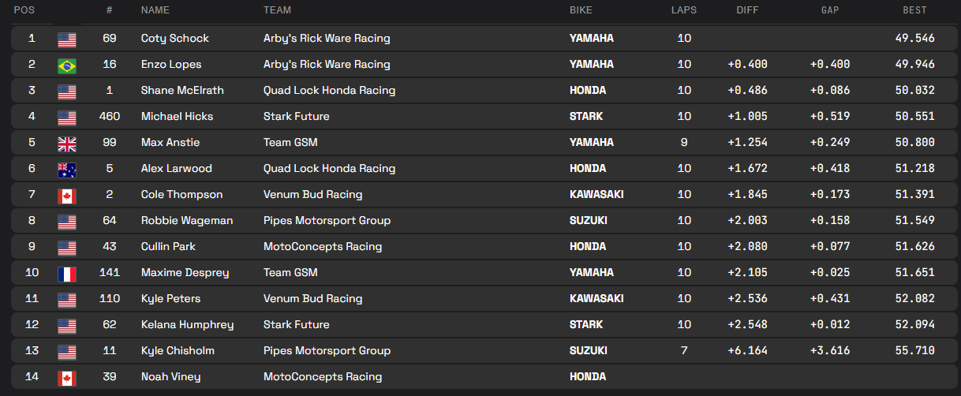Click the Brazil flag beside Enzo Lopes

pyautogui.click(x=67, y=65)
